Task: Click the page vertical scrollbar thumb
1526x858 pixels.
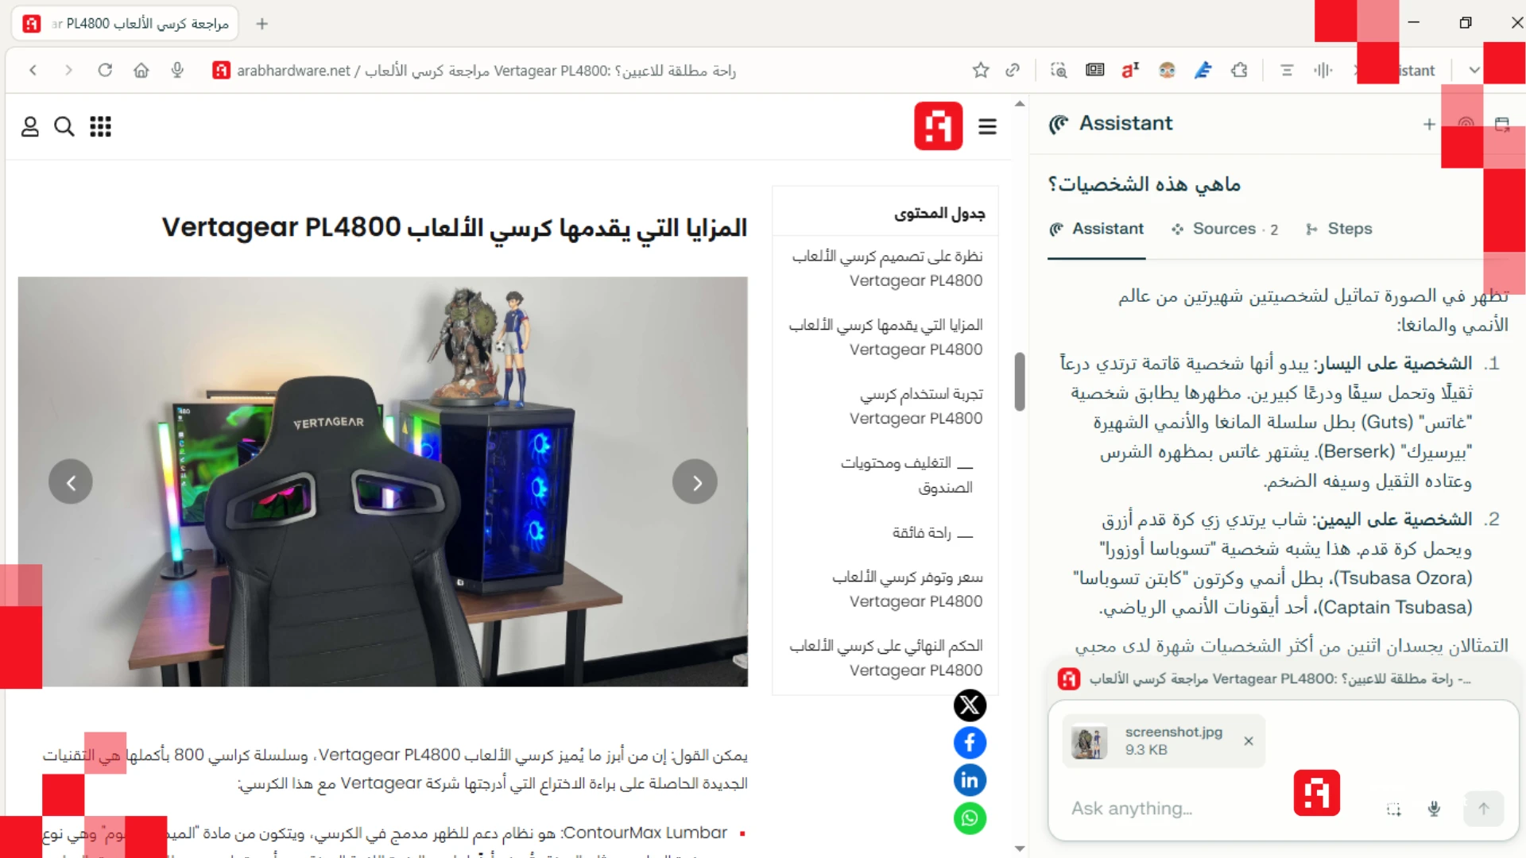Action: coord(1020,381)
